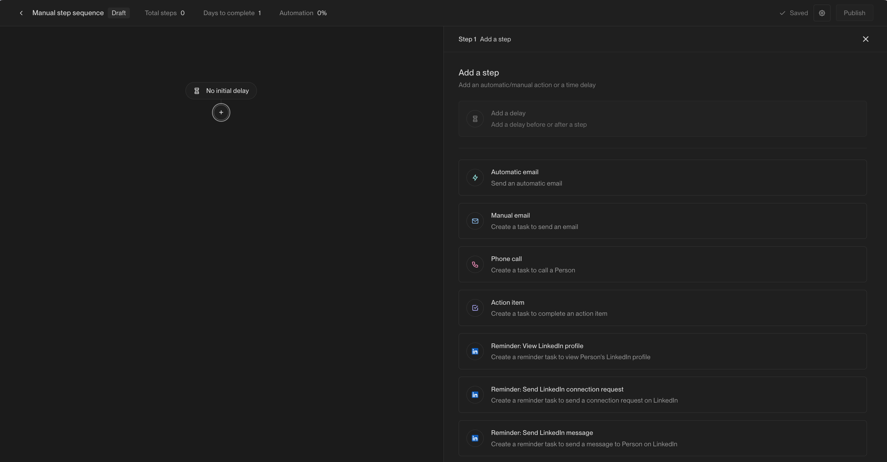Choose the Phone call step option

[x=662, y=264]
